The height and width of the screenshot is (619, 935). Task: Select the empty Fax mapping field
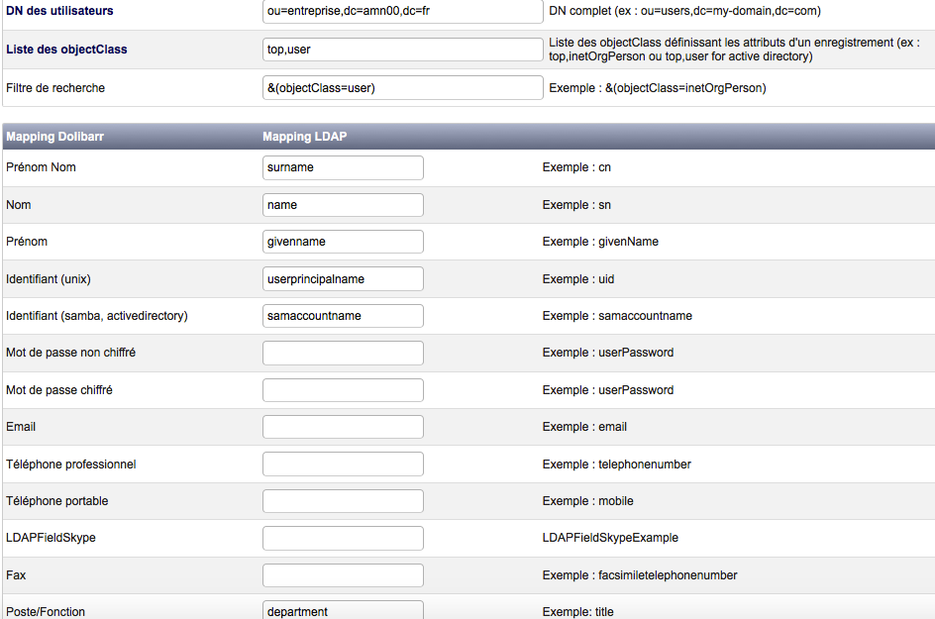click(x=343, y=575)
